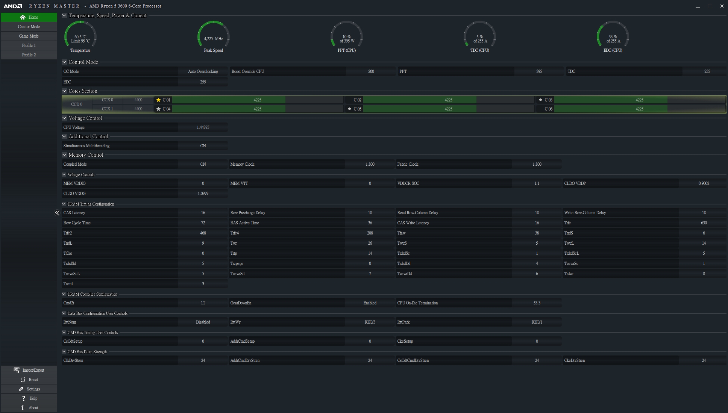Click the TDC (CPU) gauge
The height and width of the screenshot is (413, 728).
[x=479, y=36]
